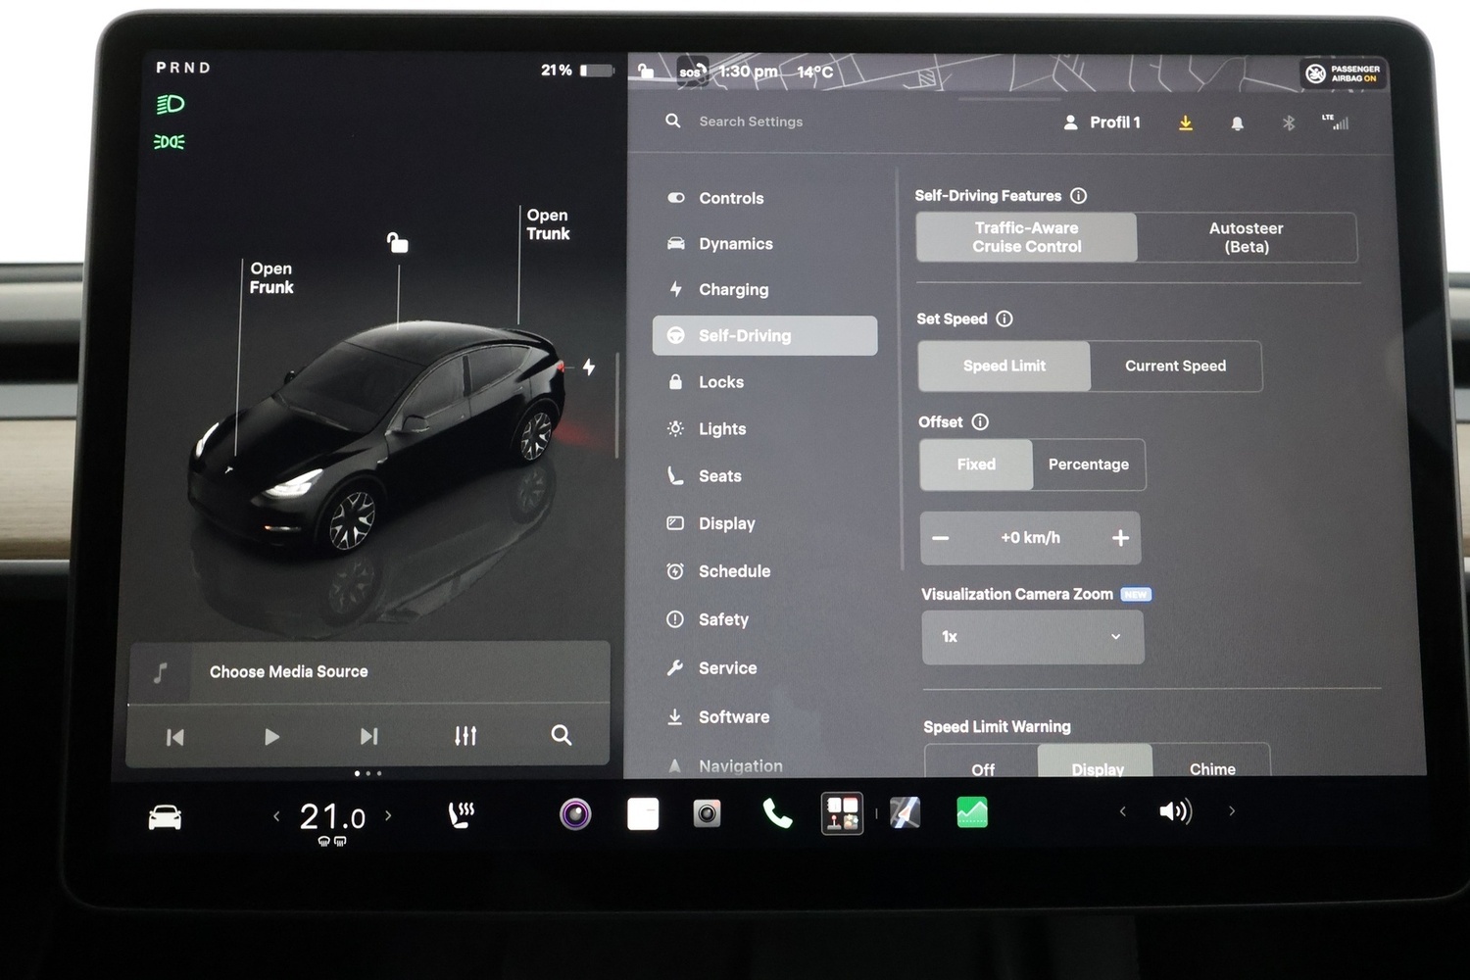Tap Choose Media Source bar
The width and height of the screenshot is (1470, 980).
[368, 672]
